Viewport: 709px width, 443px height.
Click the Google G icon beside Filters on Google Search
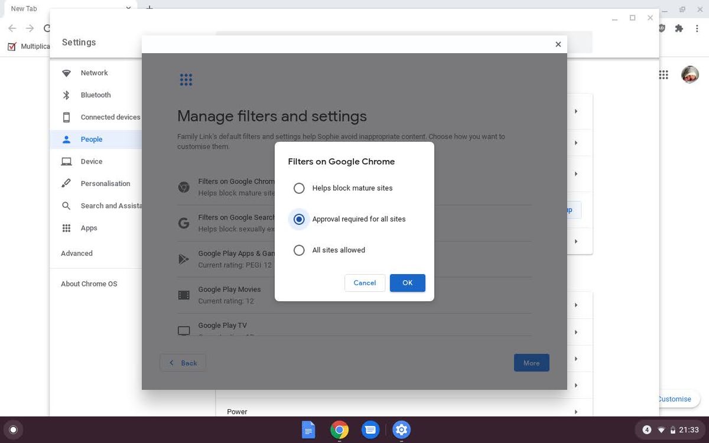click(184, 223)
